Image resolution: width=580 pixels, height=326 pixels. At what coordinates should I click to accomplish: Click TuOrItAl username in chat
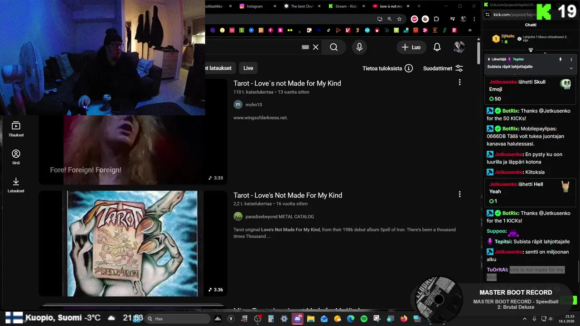497,269
